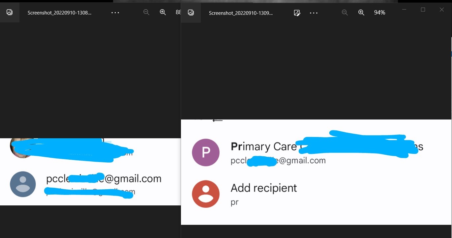452x238 pixels.
Task: Open the three-dots menu in left window
Action: pyautogui.click(x=115, y=13)
